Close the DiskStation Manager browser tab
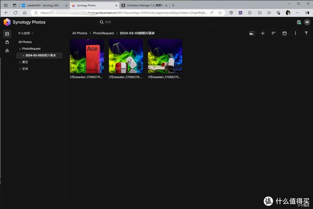The image size is (313, 209). point(166,5)
